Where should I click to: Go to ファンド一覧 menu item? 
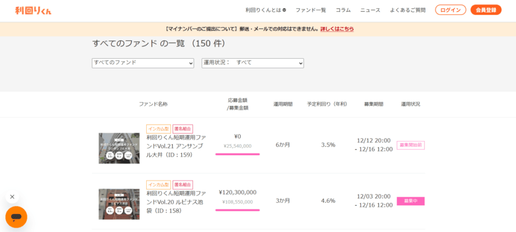(x=310, y=10)
